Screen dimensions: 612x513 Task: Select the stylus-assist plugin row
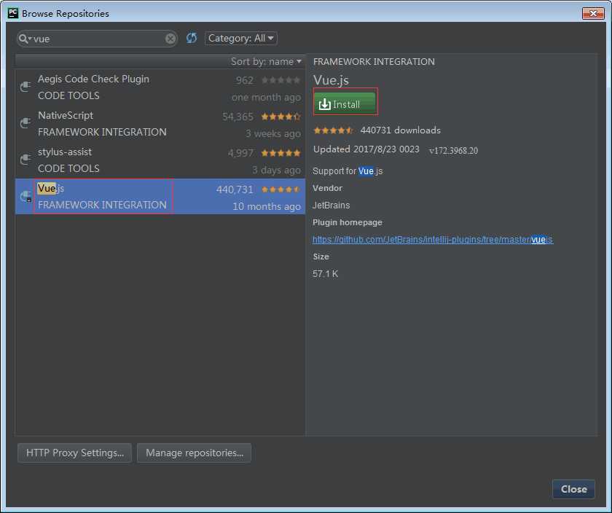[x=160, y=160]
